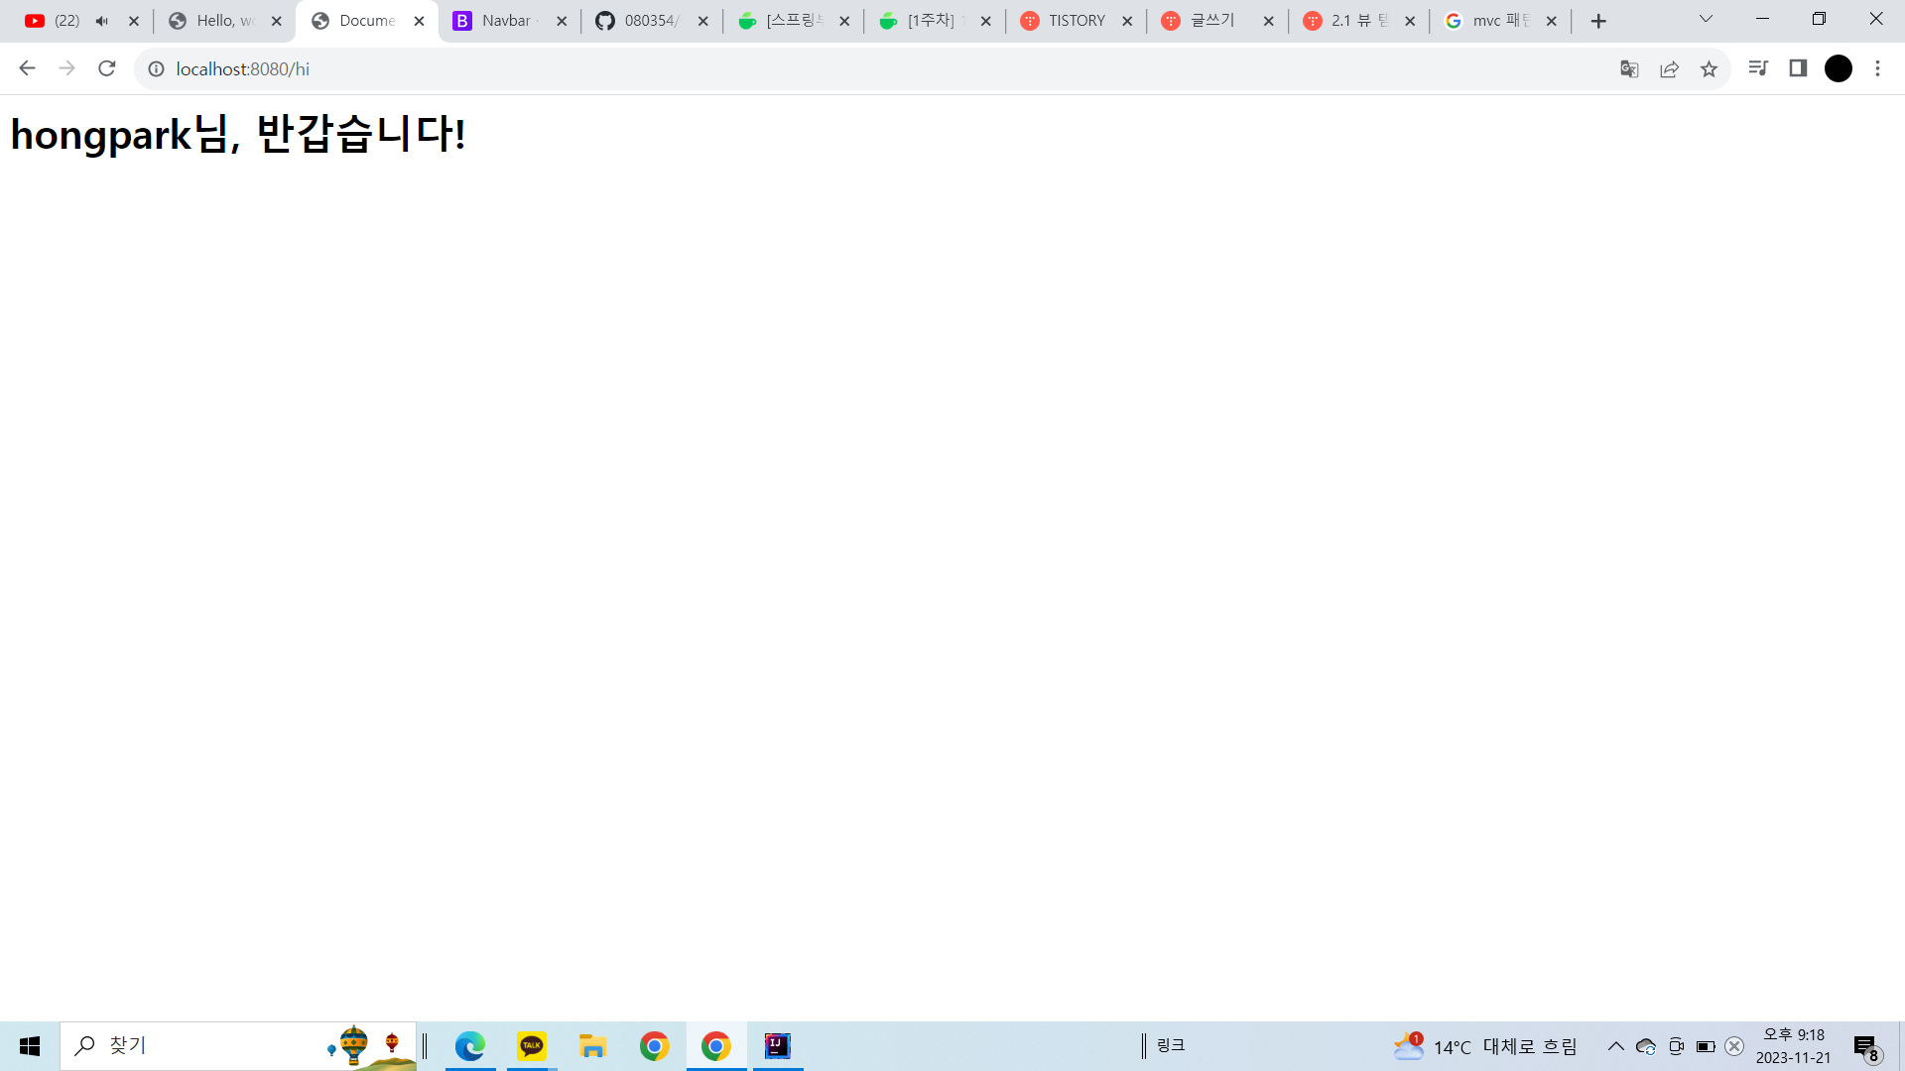The image size is (1905, 1071).
Task: Click the share page icon
Action: 1669,68
